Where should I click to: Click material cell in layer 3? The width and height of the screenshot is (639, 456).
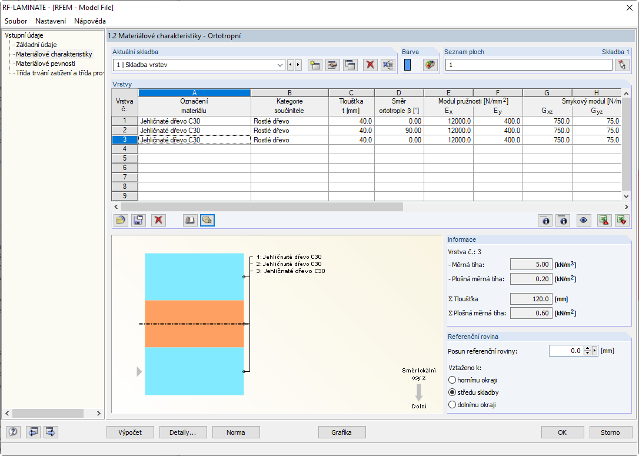194,140
